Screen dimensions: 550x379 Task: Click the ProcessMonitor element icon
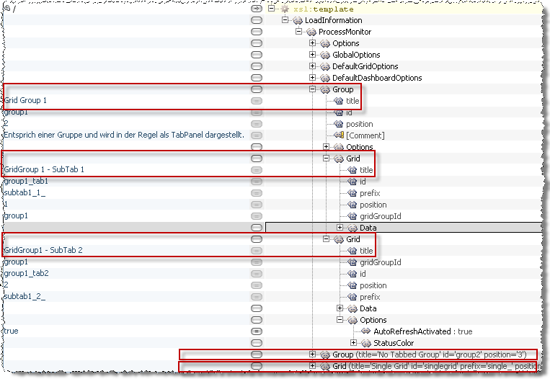(311, 32)
